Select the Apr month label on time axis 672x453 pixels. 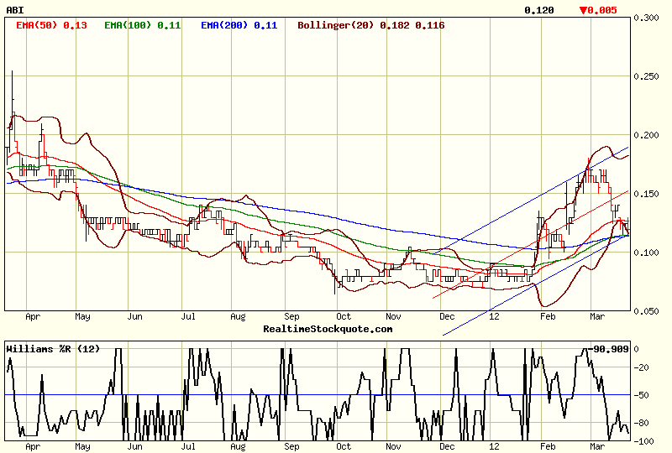(x=33, y=318)
